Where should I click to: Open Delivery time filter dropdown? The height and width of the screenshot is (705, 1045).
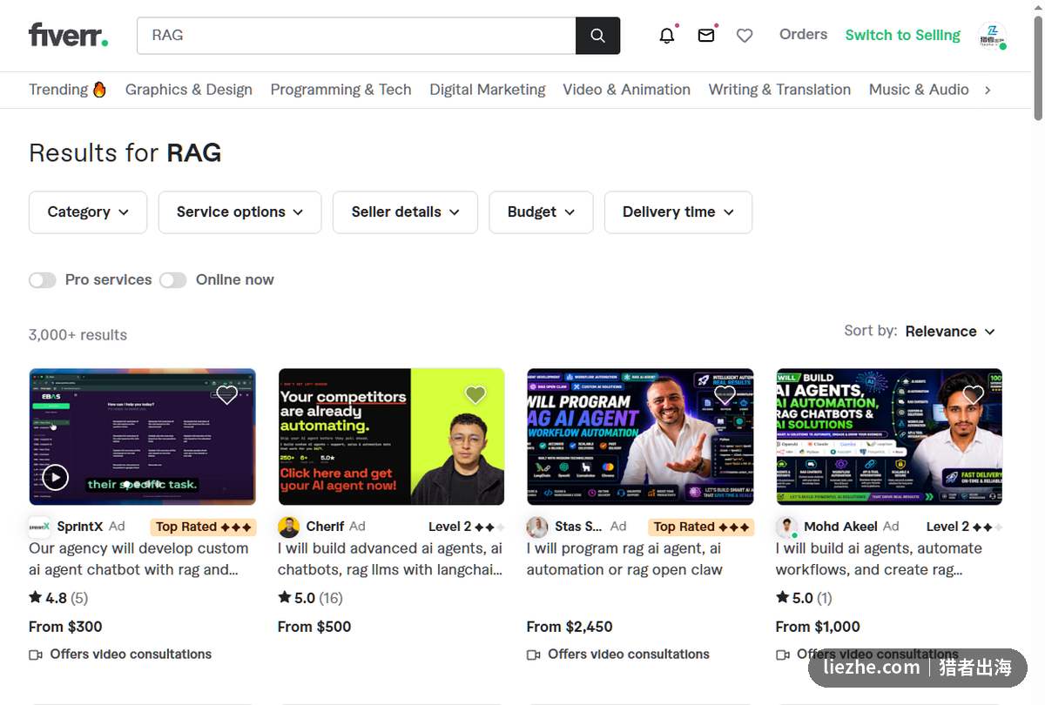pos(678,212)
